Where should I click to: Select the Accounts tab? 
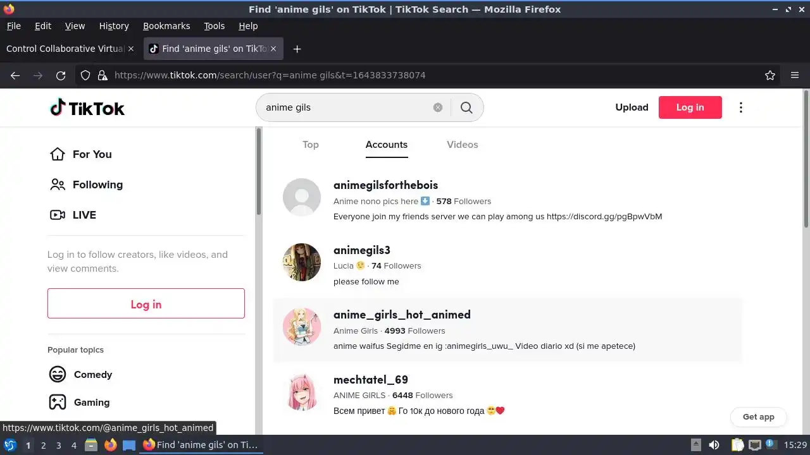pyautogui.click(x=387, y=145)
